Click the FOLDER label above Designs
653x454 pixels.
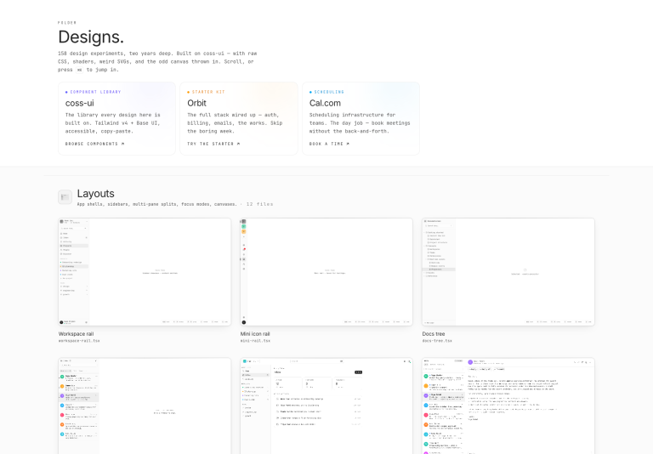67,22
